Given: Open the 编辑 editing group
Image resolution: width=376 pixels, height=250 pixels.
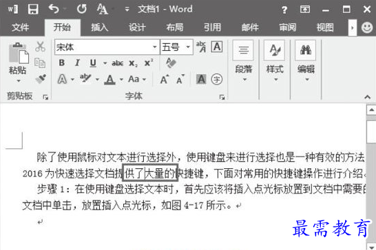Looking at the screenshot, I should 306,61.
